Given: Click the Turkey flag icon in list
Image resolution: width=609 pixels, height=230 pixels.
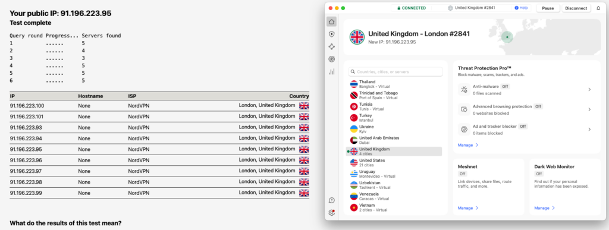Looking at the screenshot, I should [x=354, y=118].
